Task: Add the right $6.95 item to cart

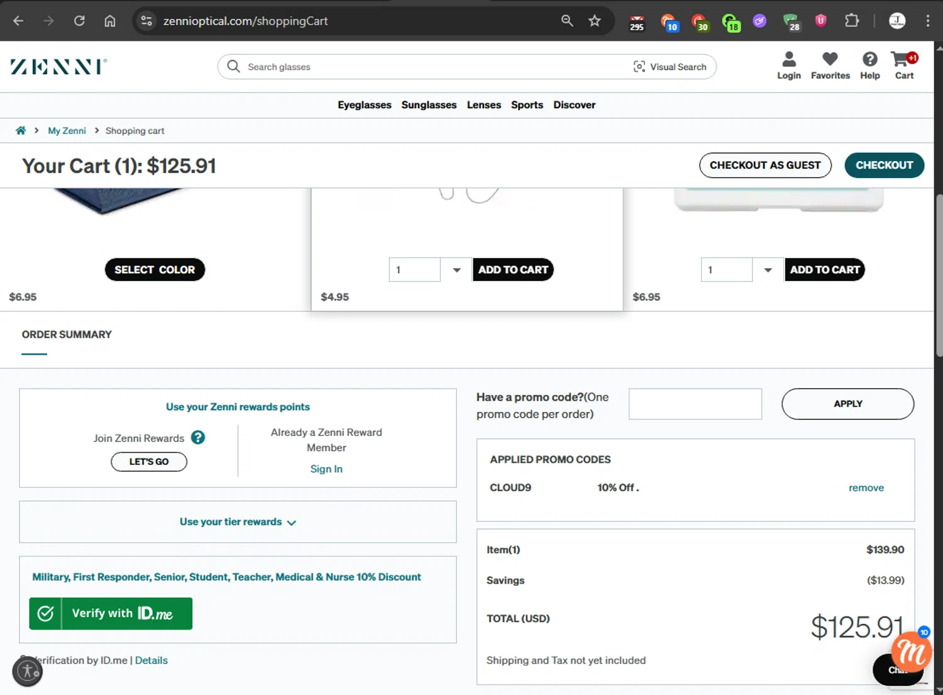Action: 825,270
